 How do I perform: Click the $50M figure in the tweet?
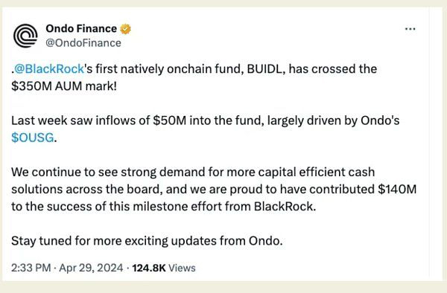click(170, 120)
